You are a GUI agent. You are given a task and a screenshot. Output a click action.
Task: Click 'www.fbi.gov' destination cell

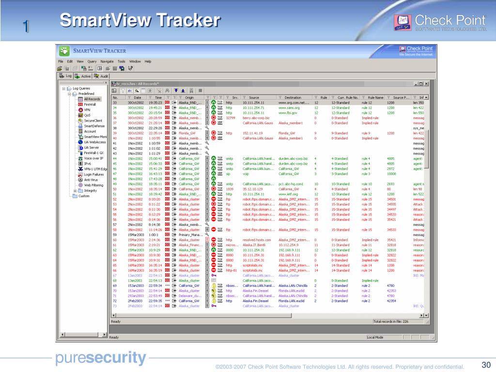point(288,113)
